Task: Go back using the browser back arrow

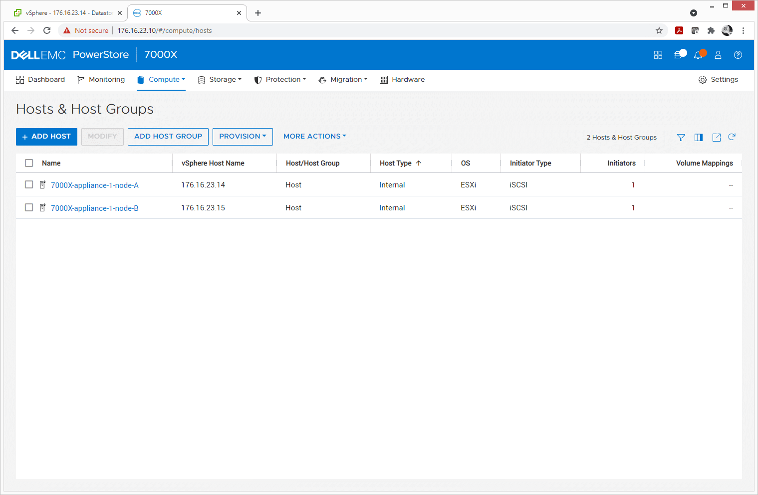Action: tap(15, 30)
